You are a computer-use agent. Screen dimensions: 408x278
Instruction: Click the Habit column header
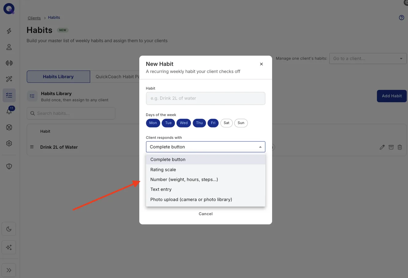45,131
